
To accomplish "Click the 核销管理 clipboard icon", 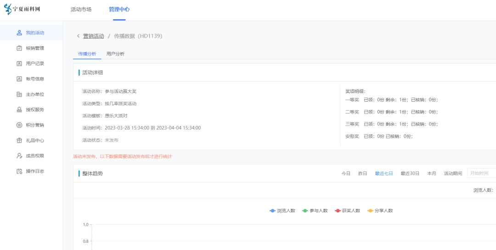I will (x=19, y=48).
